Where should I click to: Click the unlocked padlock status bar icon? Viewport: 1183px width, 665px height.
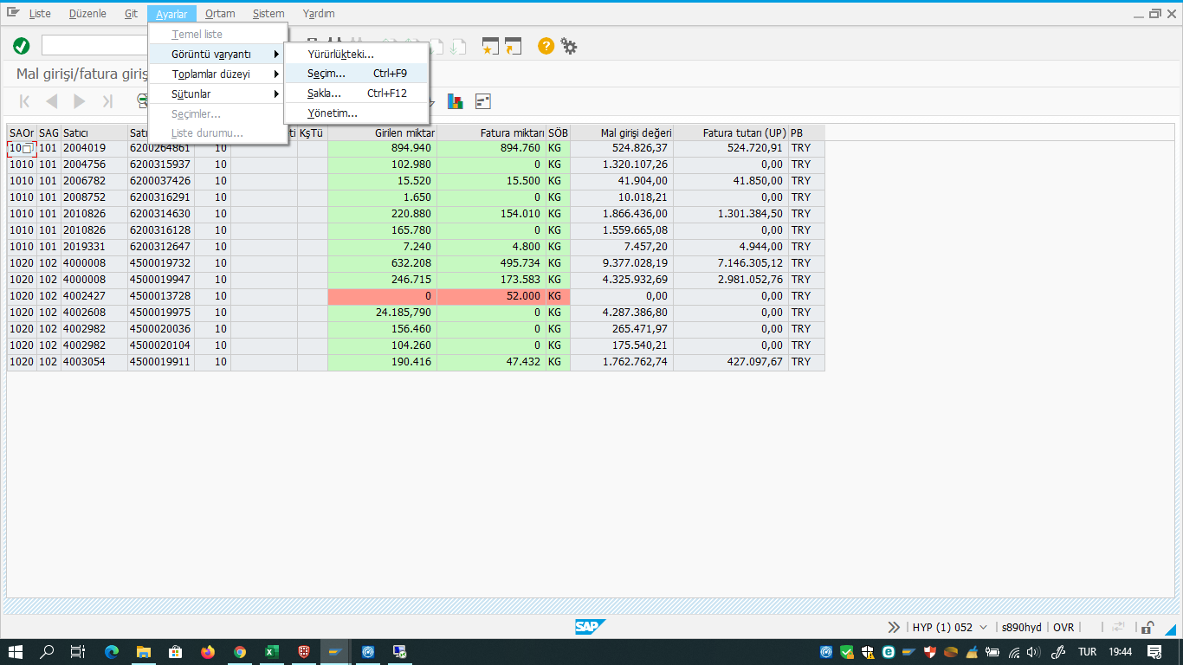click(x=1147, y=627)
